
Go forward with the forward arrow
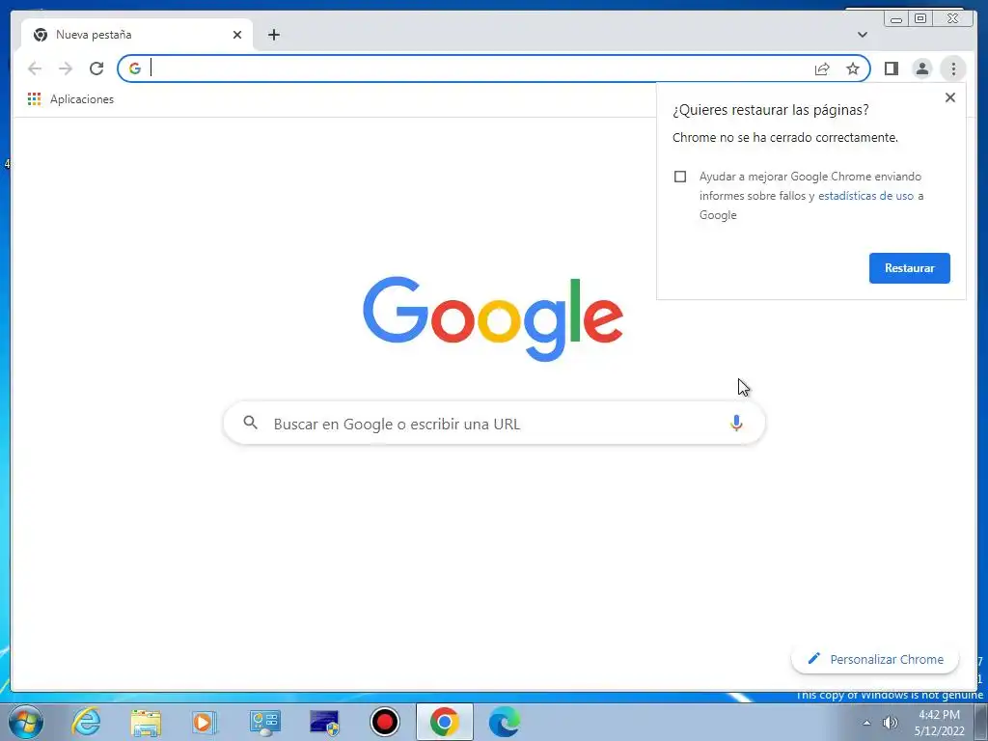click(x=66, y=69)
